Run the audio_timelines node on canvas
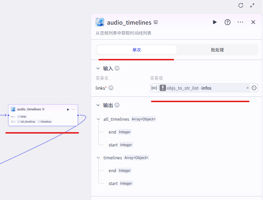 [68, 109]
